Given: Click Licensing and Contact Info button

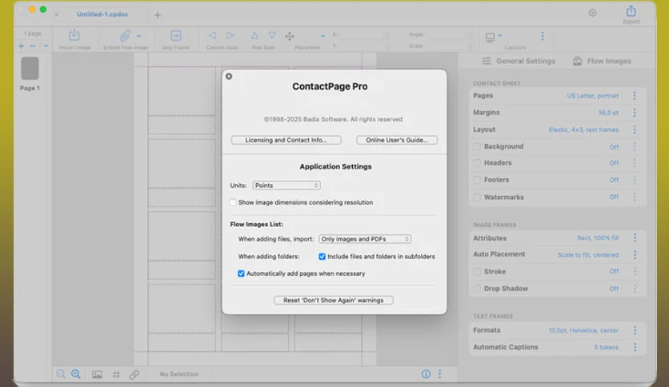Looking at the screenshot, I should click(286, 140).
